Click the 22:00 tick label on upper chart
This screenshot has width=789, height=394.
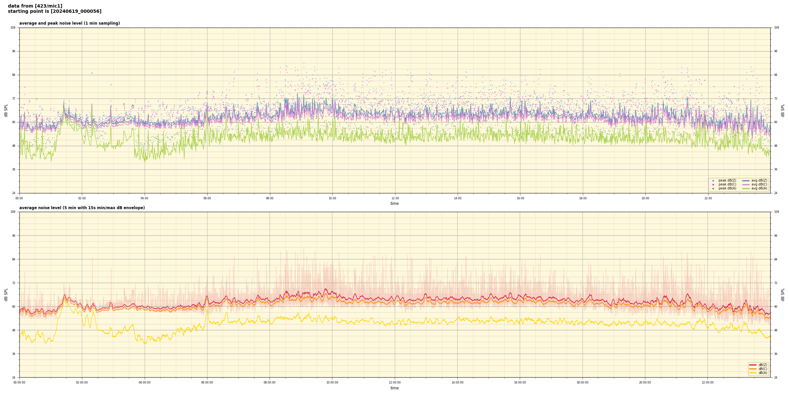708,198
